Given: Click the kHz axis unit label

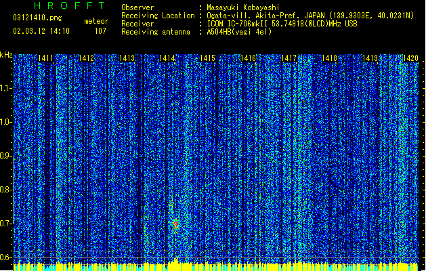Looking at the screenshot, I should click(6, 55).
